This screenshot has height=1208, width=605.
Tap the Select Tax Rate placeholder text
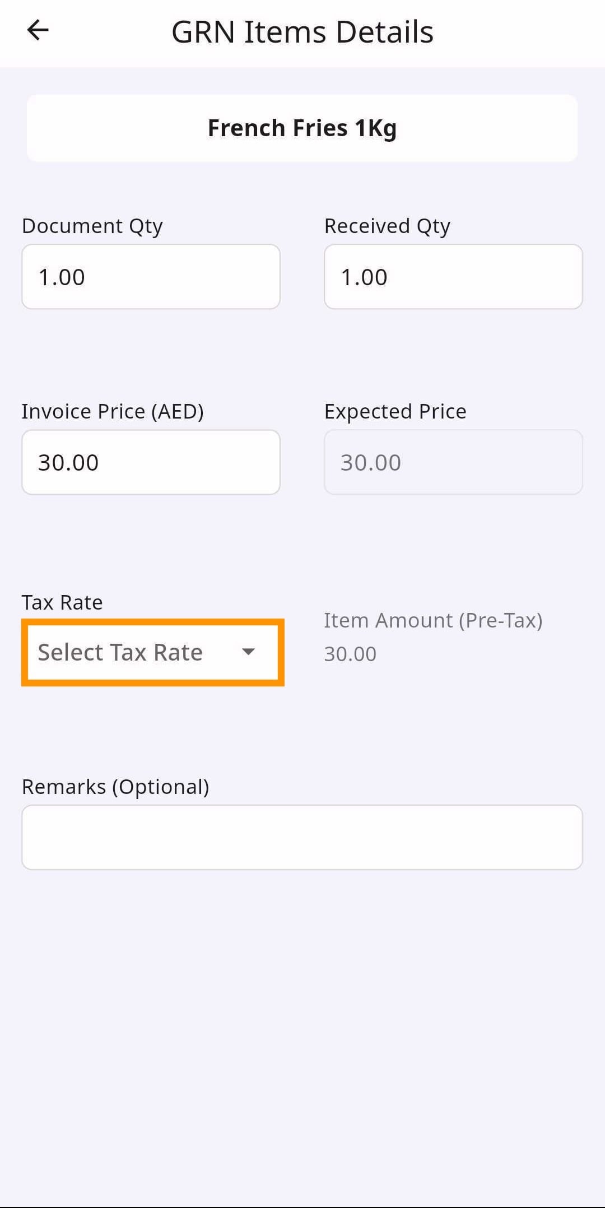click(120, 652)
